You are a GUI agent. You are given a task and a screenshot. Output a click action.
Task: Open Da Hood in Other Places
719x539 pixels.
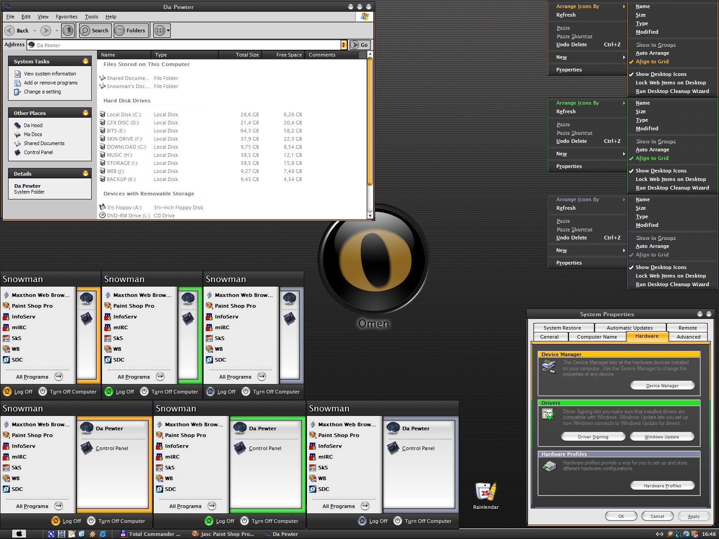tap(28, 125)
